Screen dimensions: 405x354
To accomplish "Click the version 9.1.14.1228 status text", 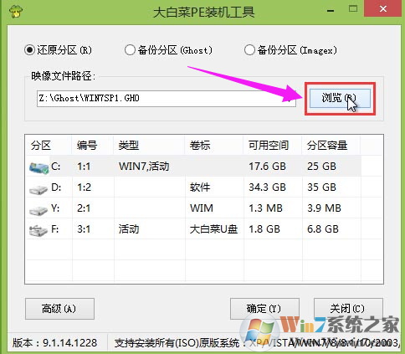I will click(54, 342).
